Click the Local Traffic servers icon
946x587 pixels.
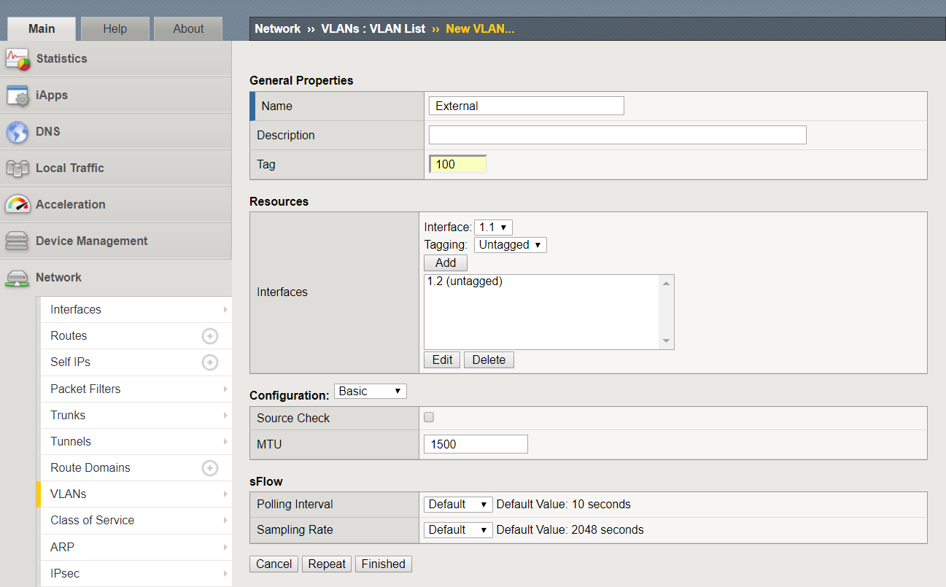coord(18,168)
